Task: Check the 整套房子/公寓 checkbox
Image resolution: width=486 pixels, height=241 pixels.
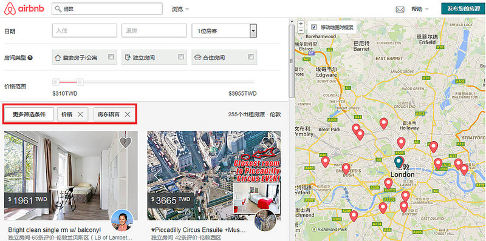Action: (x=111, y=57)
